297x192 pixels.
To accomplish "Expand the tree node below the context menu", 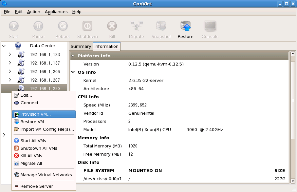I will click(4, 135).
